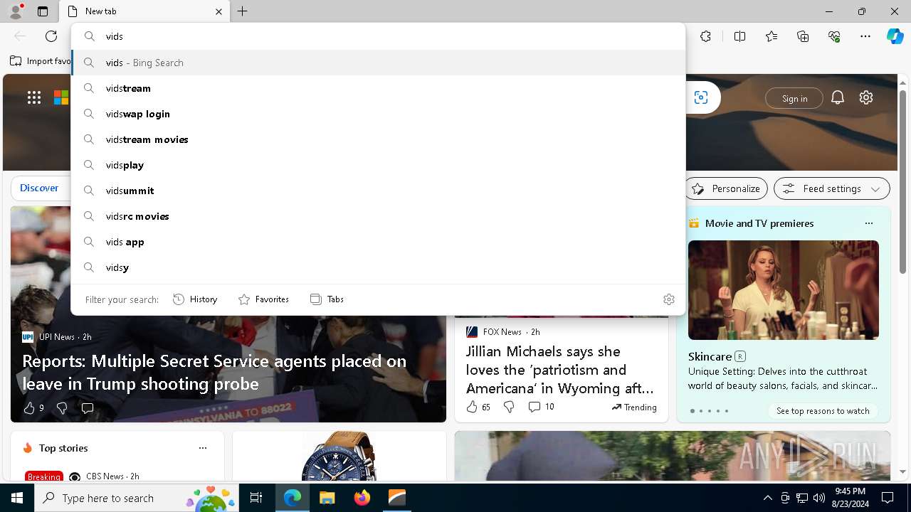Click the Personalize button
The width and height of the screenshot is (911, 512).
(x=726, y=188)
